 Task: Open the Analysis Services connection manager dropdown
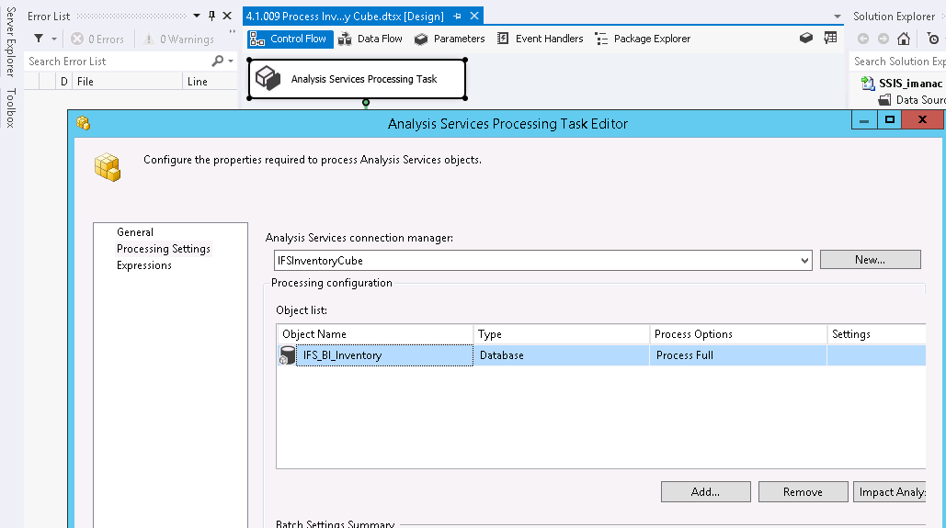click(x=804, y=261)
